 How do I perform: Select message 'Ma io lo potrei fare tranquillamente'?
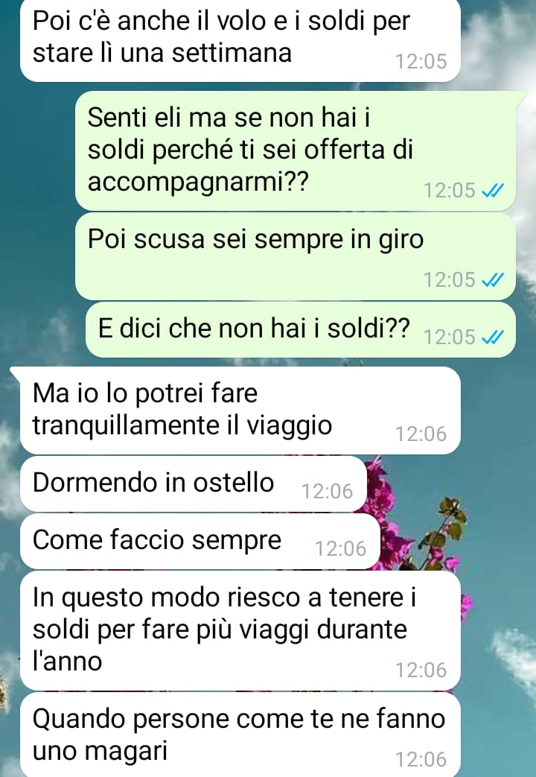tap(240, 410)
